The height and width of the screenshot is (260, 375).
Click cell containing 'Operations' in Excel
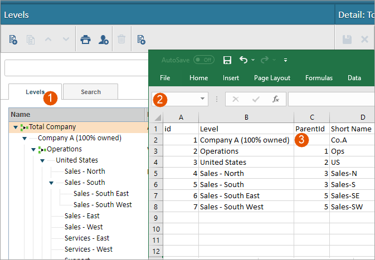246,151
